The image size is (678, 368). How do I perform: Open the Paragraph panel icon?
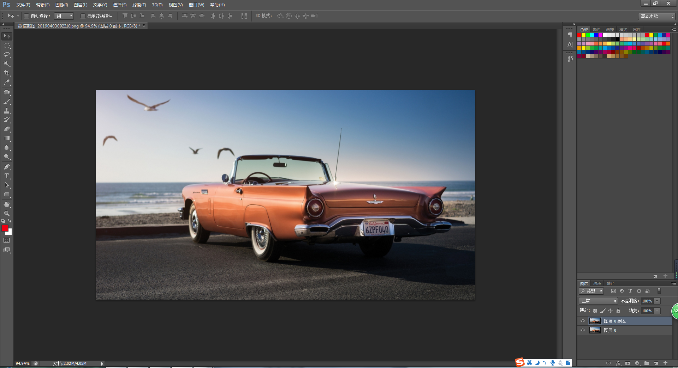click(570, 35)
